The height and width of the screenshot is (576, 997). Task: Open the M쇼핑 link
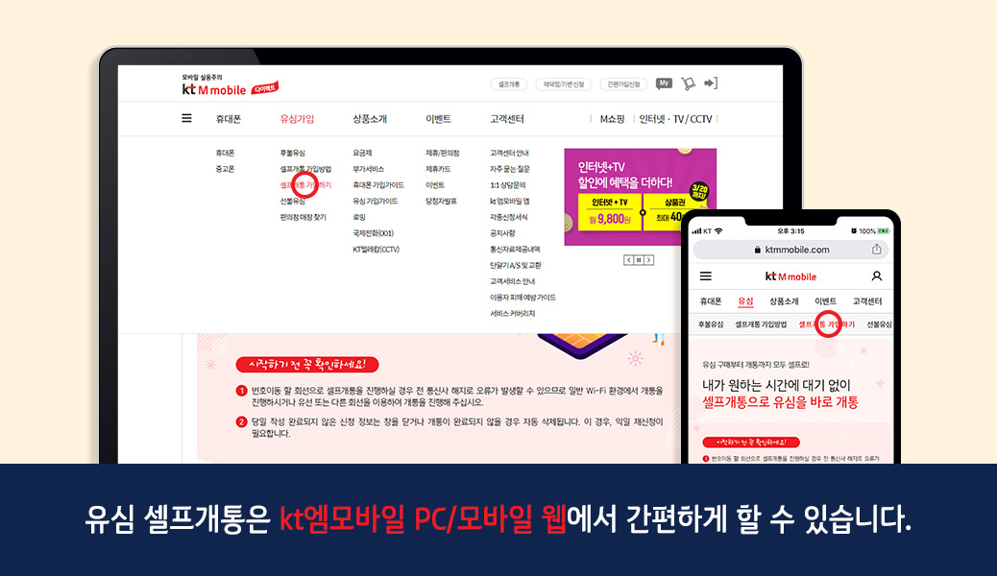point(612,119)
